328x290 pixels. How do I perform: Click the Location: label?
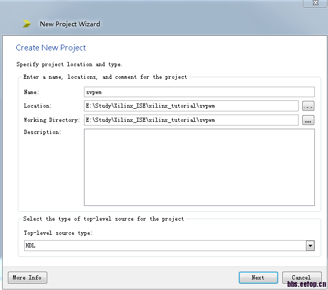38,106
